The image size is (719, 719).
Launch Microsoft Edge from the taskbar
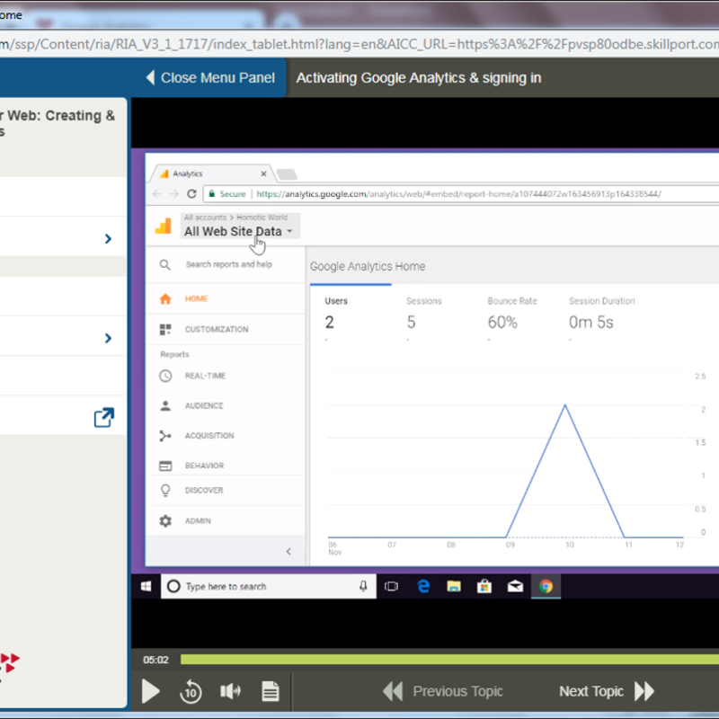(423, 586)
